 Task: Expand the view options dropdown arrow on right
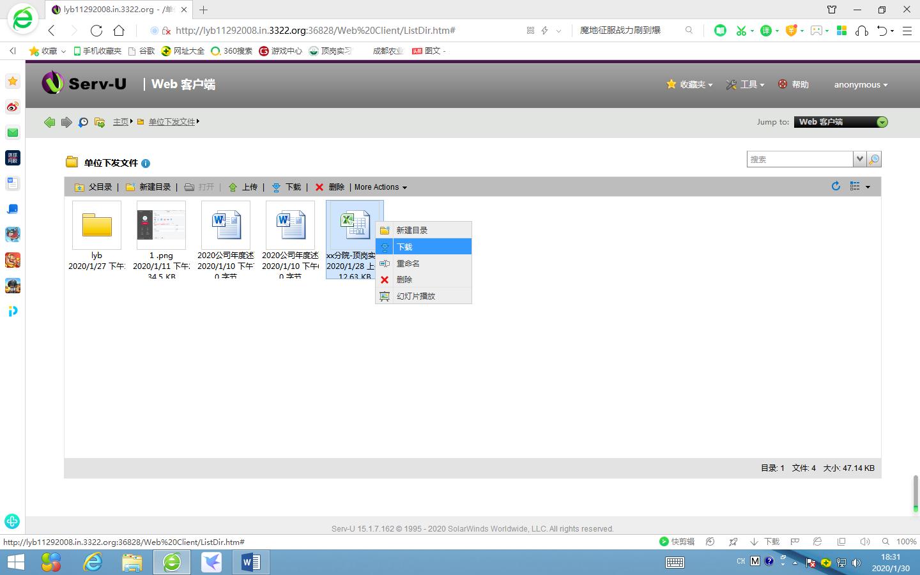coord(867,186)
